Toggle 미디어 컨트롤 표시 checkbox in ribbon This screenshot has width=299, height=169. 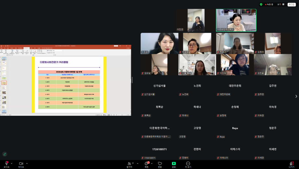point(38,53)
